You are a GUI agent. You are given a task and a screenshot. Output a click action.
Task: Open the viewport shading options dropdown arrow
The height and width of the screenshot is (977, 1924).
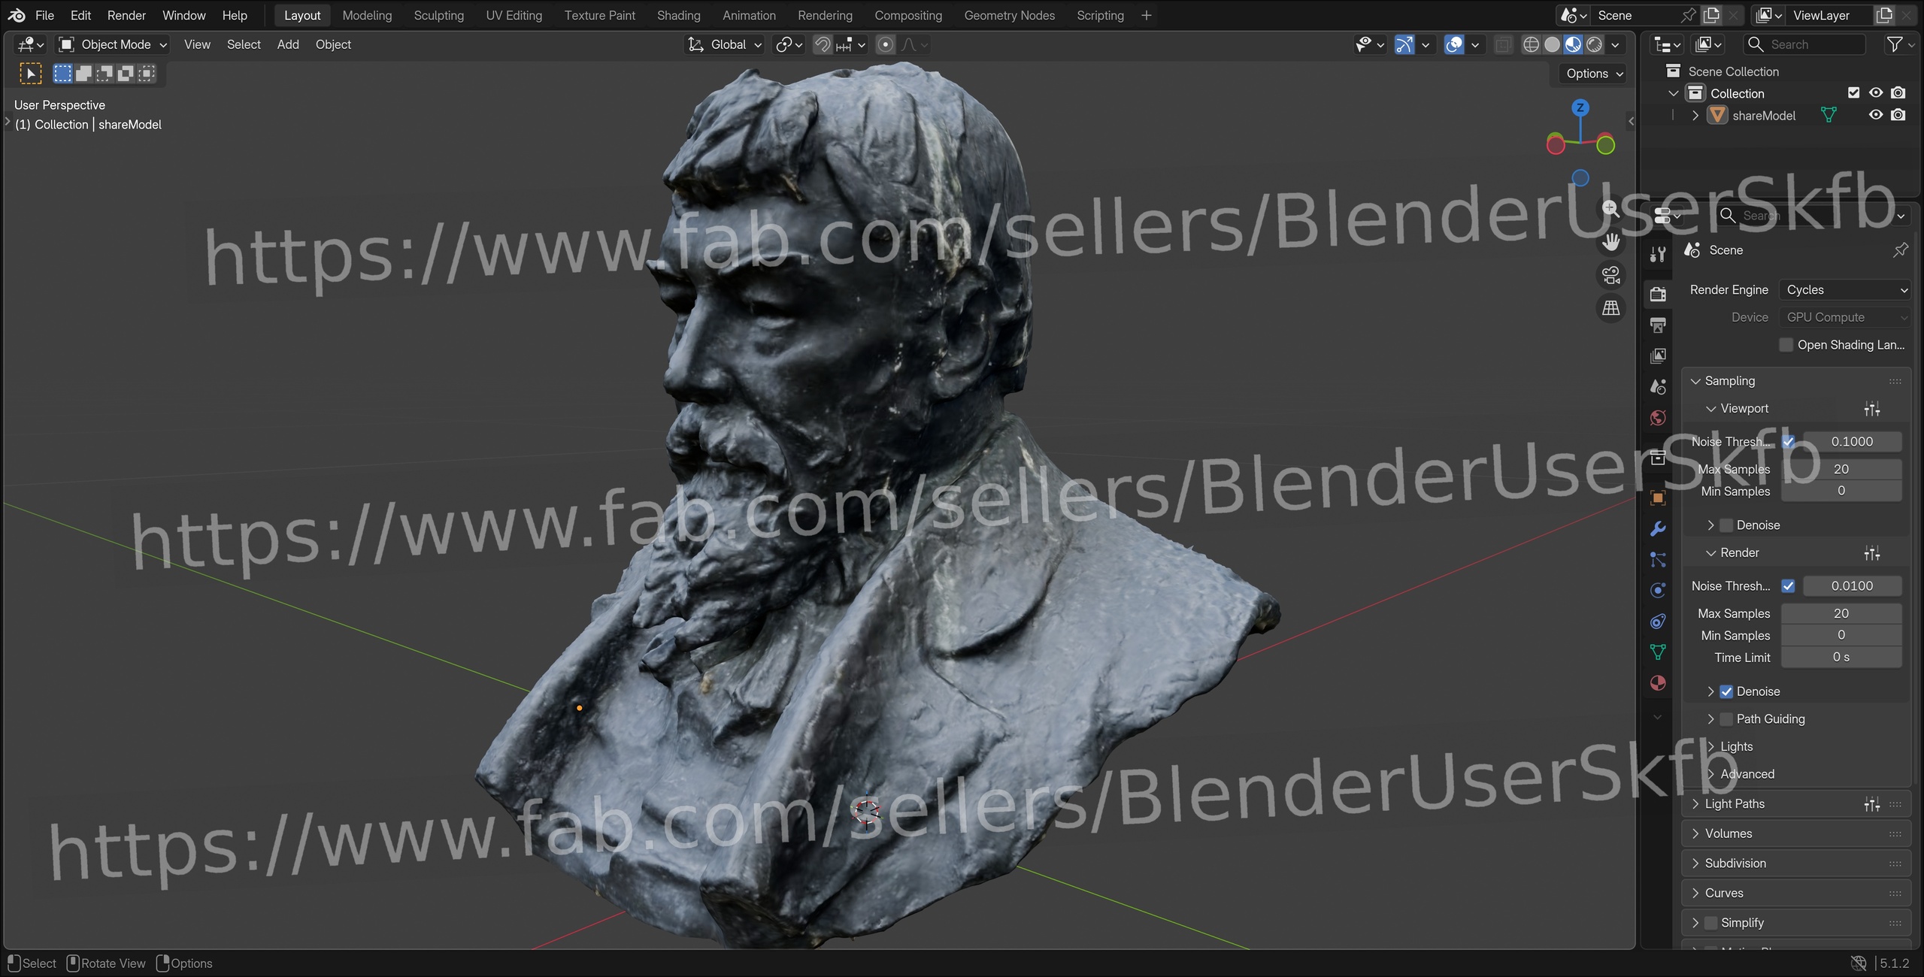[1615, 44]
